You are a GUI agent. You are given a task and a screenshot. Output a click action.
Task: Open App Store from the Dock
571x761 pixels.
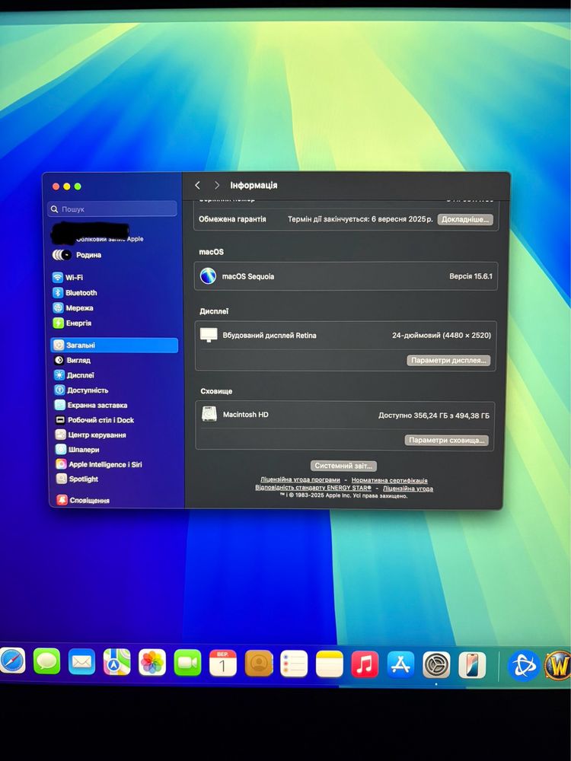[x=400, y=664]
